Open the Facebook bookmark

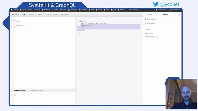pyautogui.click(x=46, y=10)
